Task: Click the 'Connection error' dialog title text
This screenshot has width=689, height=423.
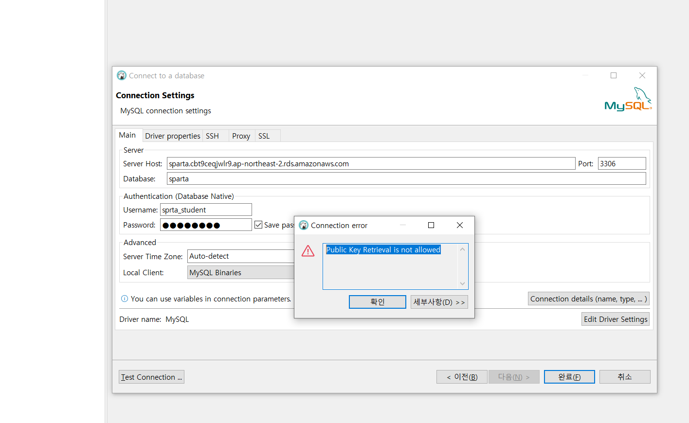Action: 339,225
